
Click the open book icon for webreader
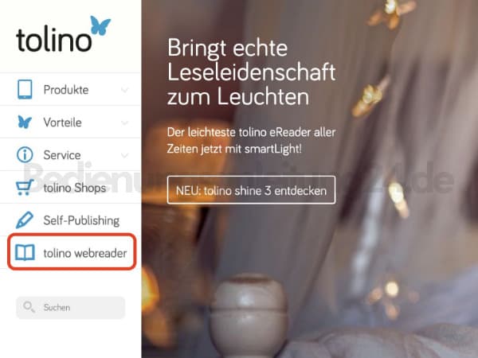coord(25,253)
